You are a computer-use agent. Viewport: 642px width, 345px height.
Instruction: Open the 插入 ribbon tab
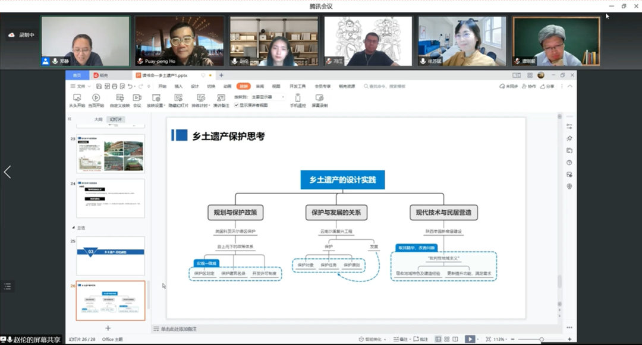[x=178, y=86]
